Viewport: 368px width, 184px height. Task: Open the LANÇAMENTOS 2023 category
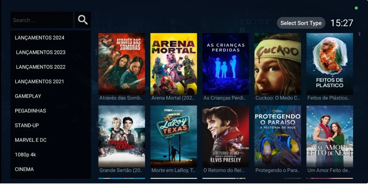tap(51, 52)
